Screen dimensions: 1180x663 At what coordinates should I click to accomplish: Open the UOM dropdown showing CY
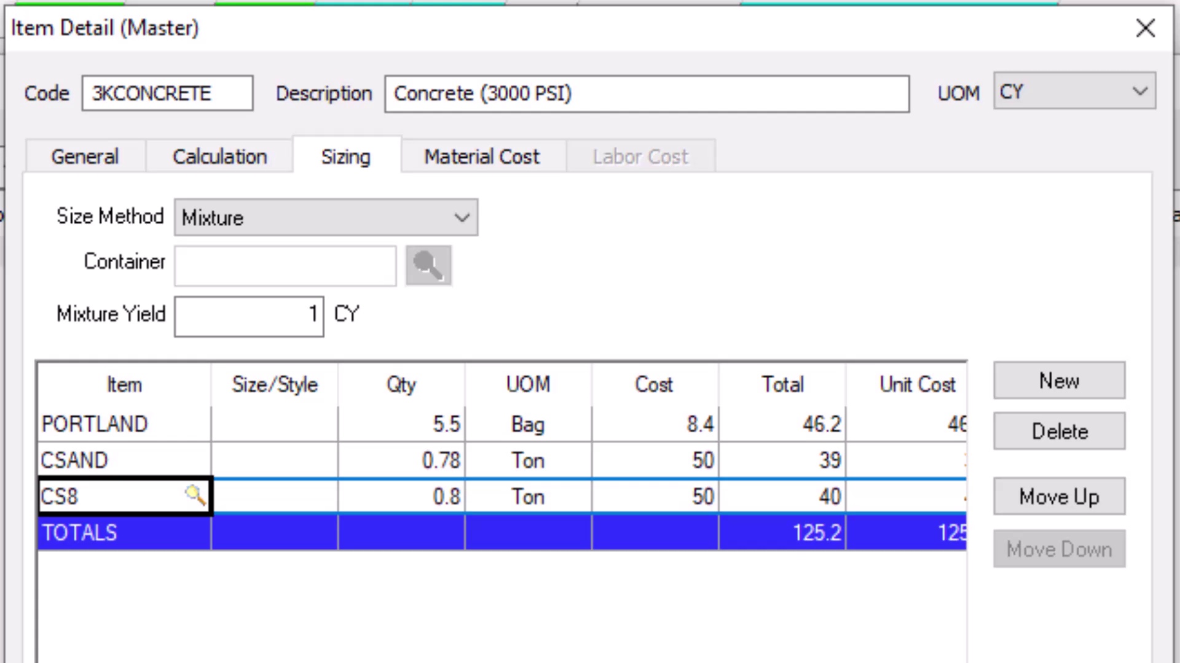(1074, 91)
